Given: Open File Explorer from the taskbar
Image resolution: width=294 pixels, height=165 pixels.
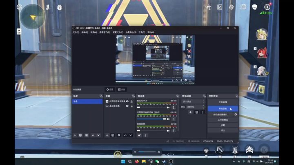Looking at the screenshot, I should [x=144, y=161].
